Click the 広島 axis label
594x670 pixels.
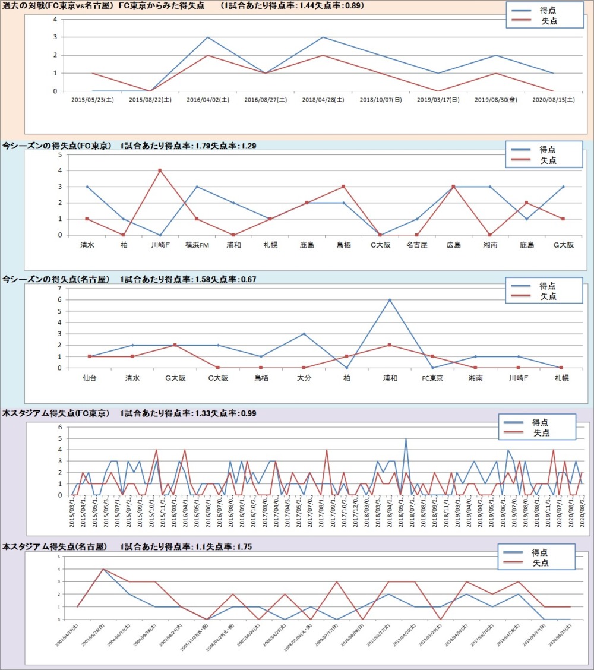[x=453, y=244]
